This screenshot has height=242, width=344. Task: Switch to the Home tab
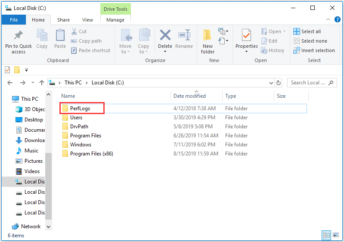coord(38,20)
